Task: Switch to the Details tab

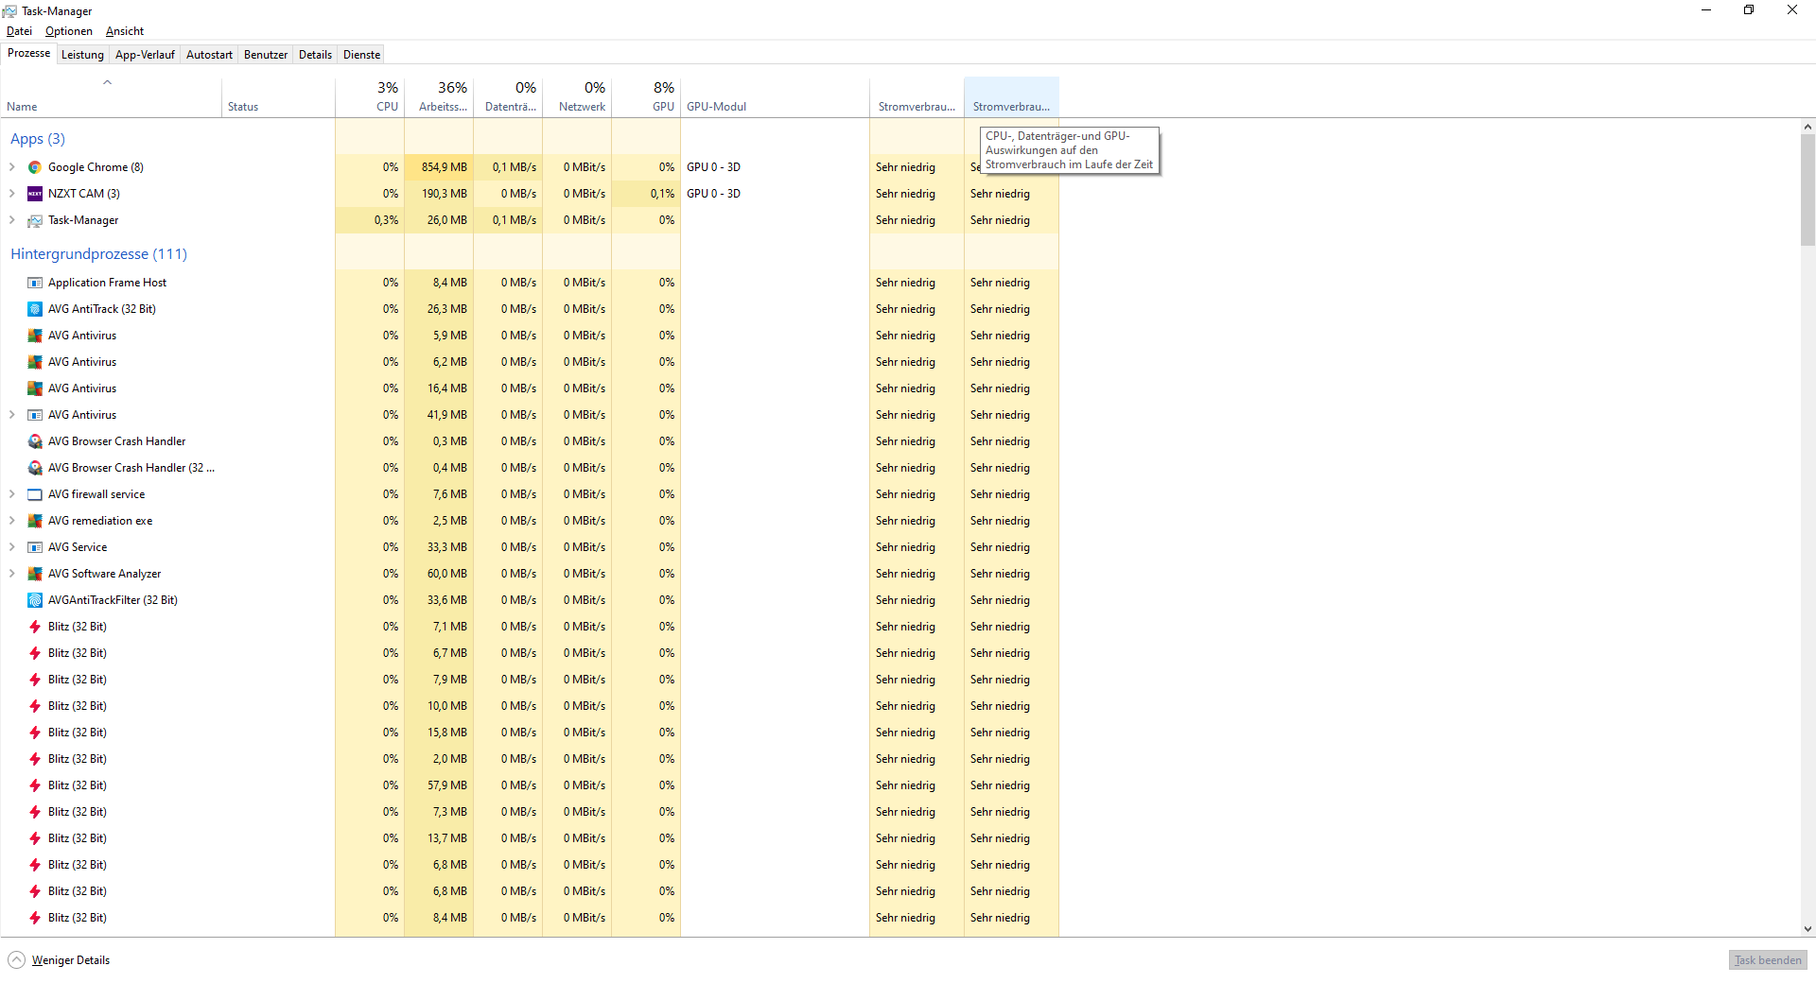Action: click(x=315, y=55)
